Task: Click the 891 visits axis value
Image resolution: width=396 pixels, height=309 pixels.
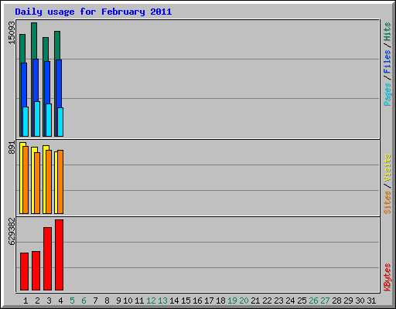Action: pyautogui.click(x=12, y=148)
